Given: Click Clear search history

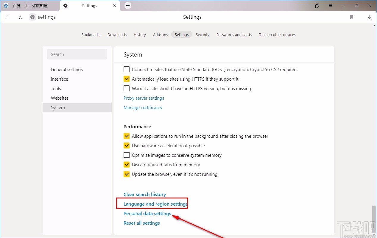Looking at the screenshot, I should coord(145,194).
